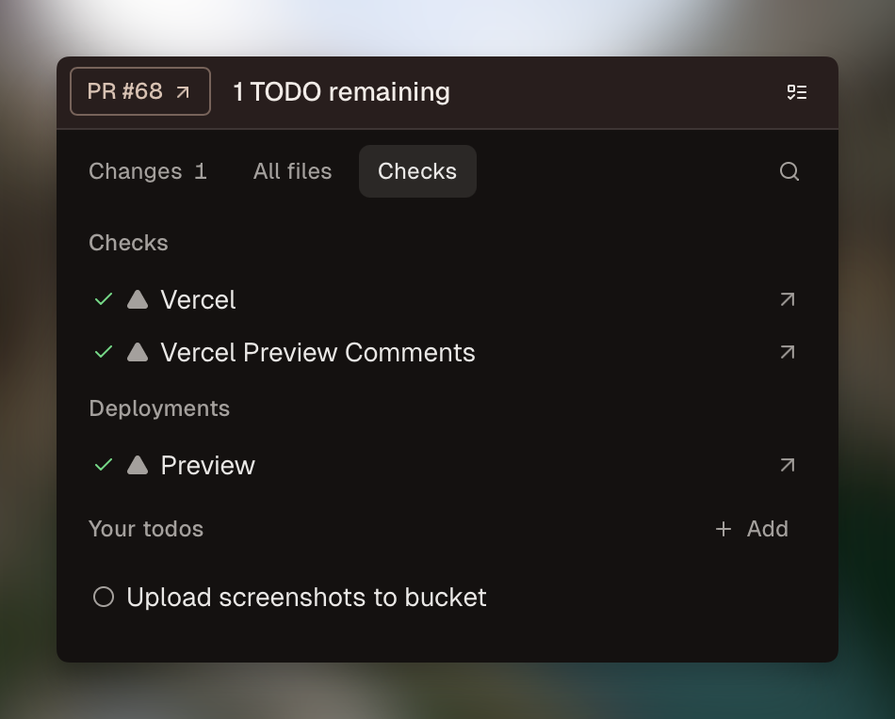Click the Upload screenshots to bucket text
The width and height of the screenshot is (895, 719).
coord(306,598)
